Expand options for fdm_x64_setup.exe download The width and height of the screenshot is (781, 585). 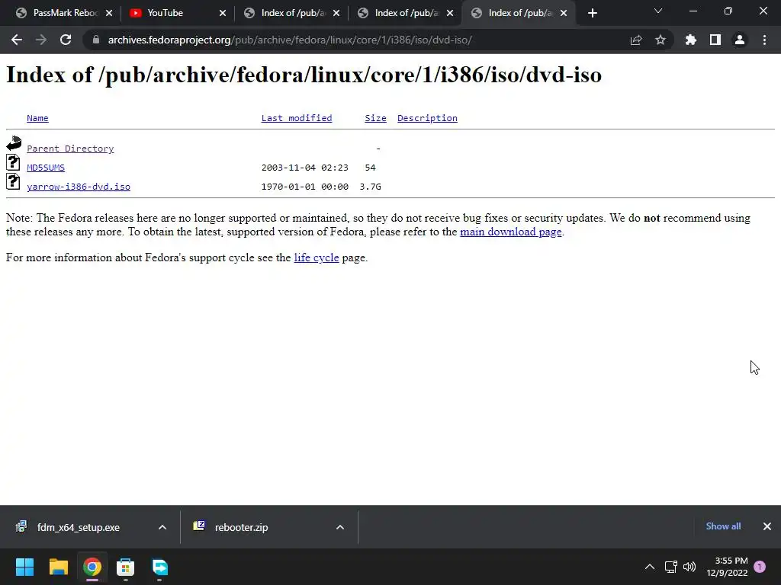point(162,527)
